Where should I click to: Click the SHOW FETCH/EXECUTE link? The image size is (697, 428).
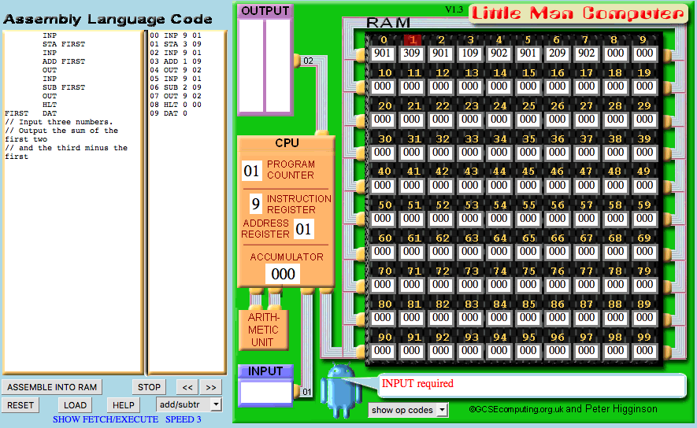coord(106,419)
